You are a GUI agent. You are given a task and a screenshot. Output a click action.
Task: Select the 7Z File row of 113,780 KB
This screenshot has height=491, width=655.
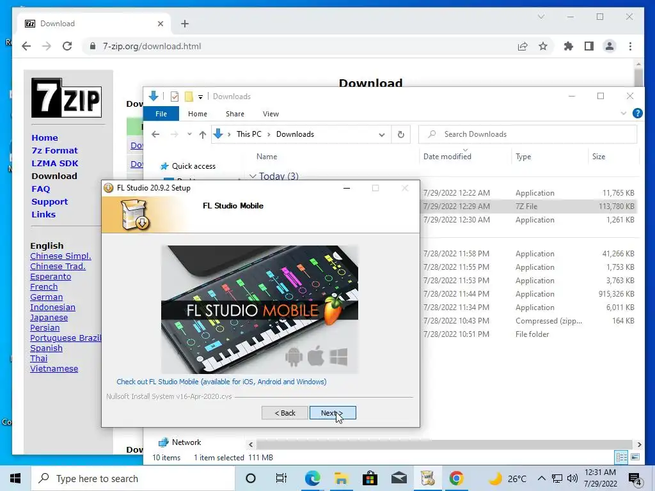529,207
